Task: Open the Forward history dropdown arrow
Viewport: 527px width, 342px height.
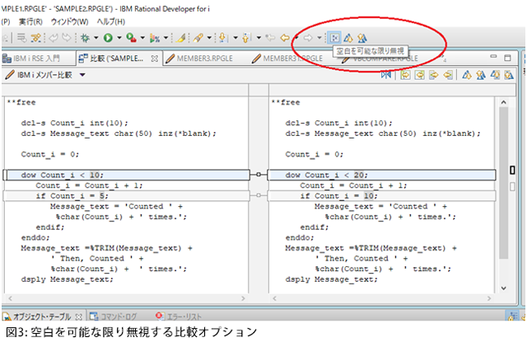Action: coord(319,38)
